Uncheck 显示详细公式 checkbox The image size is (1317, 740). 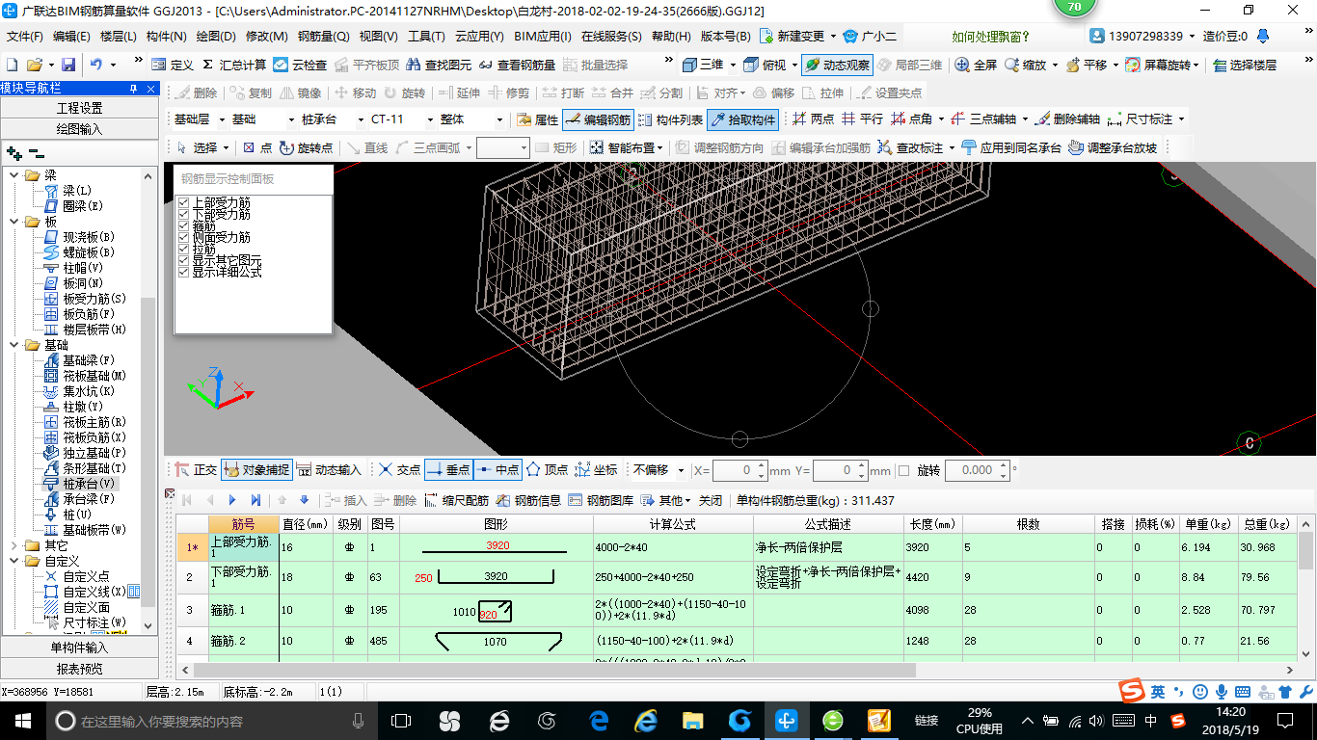[184, 272]
